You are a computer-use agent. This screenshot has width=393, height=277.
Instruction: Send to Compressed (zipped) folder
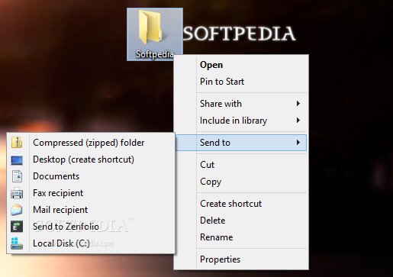tap(91, 143)
